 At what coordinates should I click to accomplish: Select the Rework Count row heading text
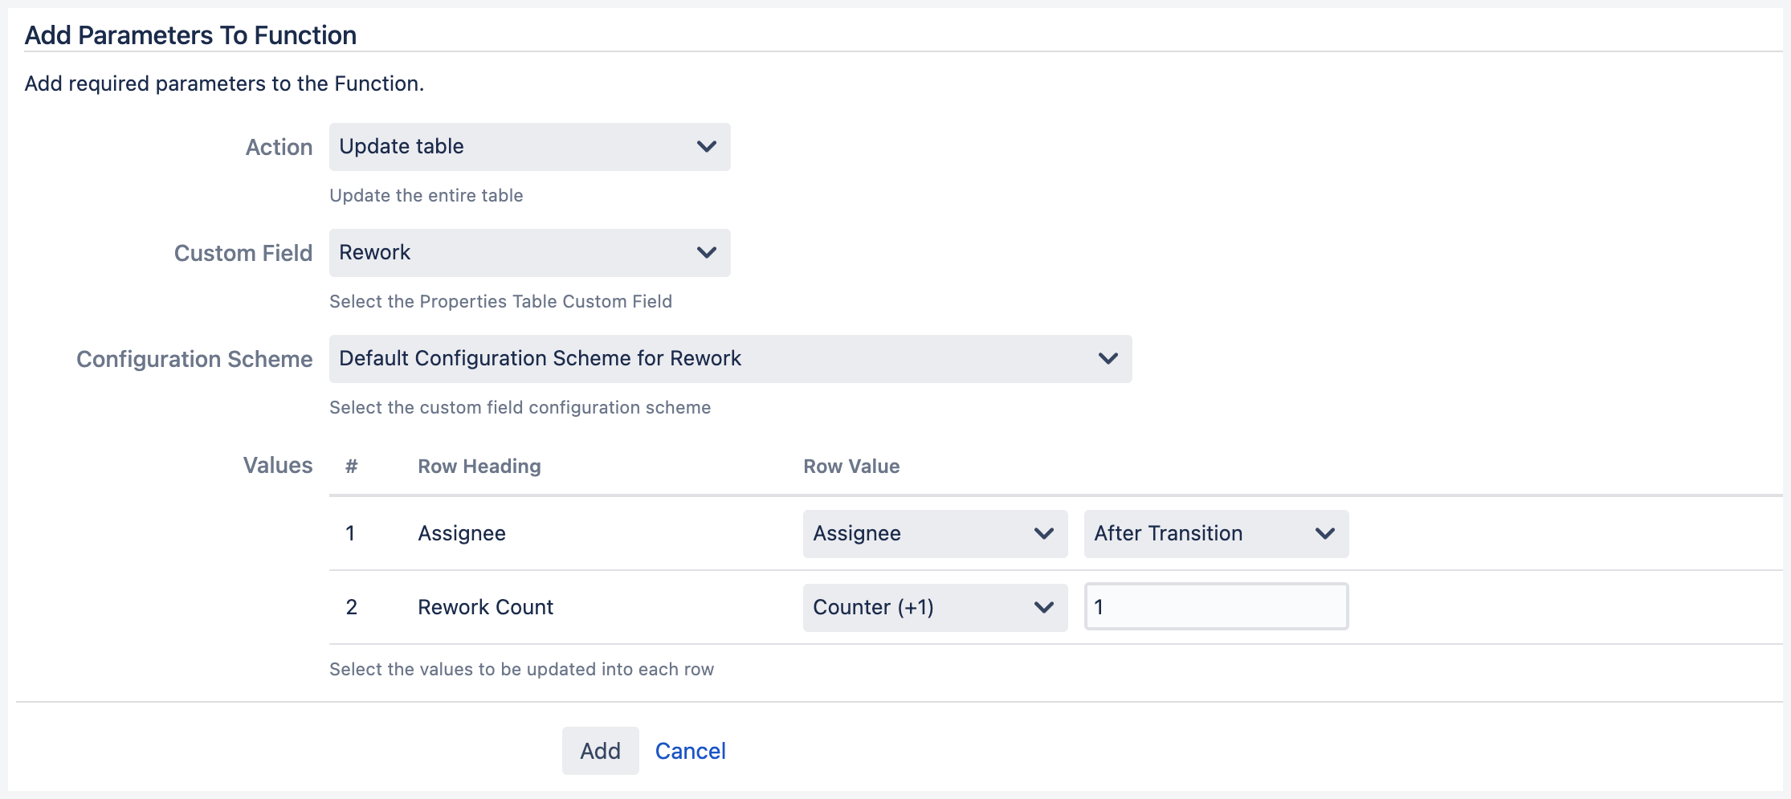485,608
